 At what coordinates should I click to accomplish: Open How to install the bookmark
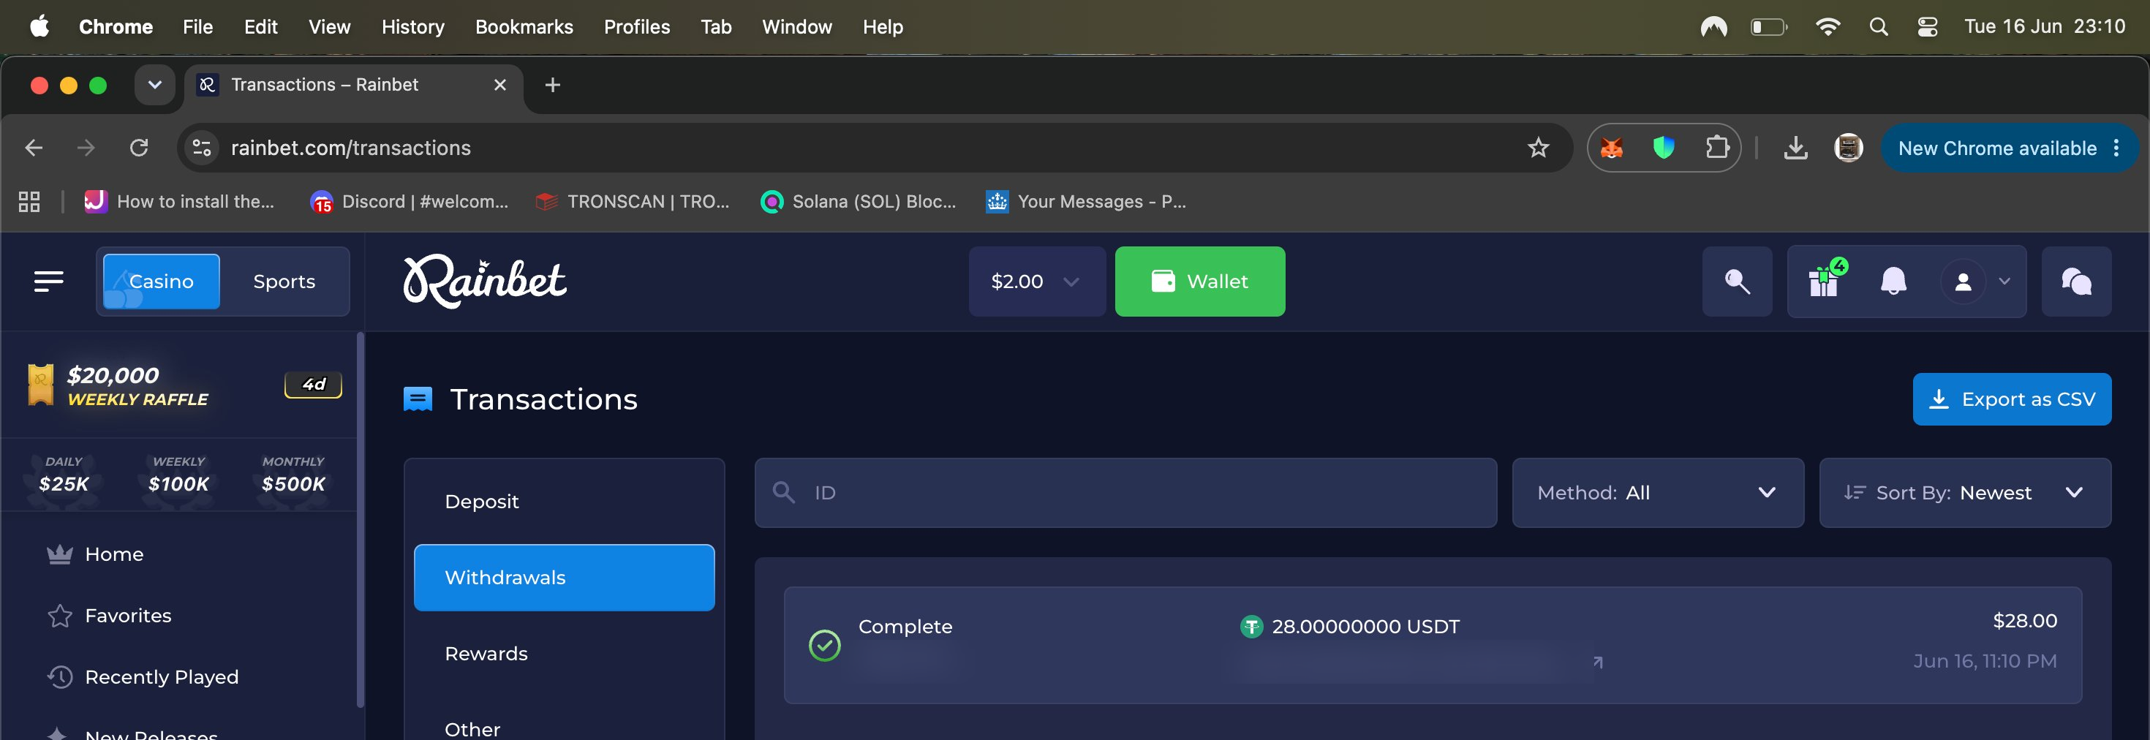179,202
